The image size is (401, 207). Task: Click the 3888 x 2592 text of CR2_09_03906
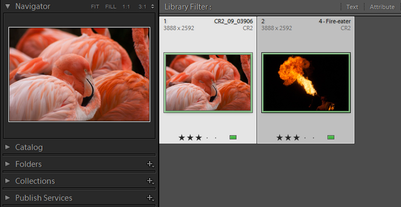(x=179, y=28)
